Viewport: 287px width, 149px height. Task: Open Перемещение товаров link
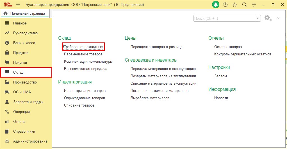coord(83,54)
